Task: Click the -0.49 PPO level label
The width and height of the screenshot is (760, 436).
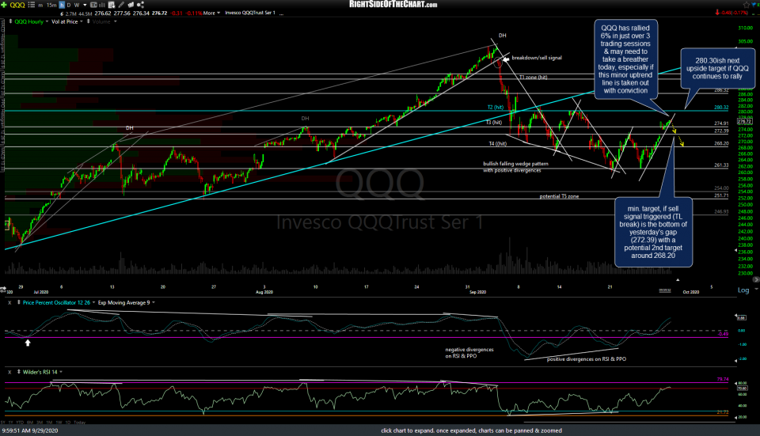Action: (723, 334)
